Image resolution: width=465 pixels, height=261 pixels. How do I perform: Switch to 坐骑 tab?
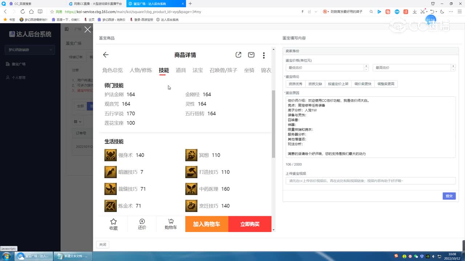pyautogui.click(x=249, y=70)
